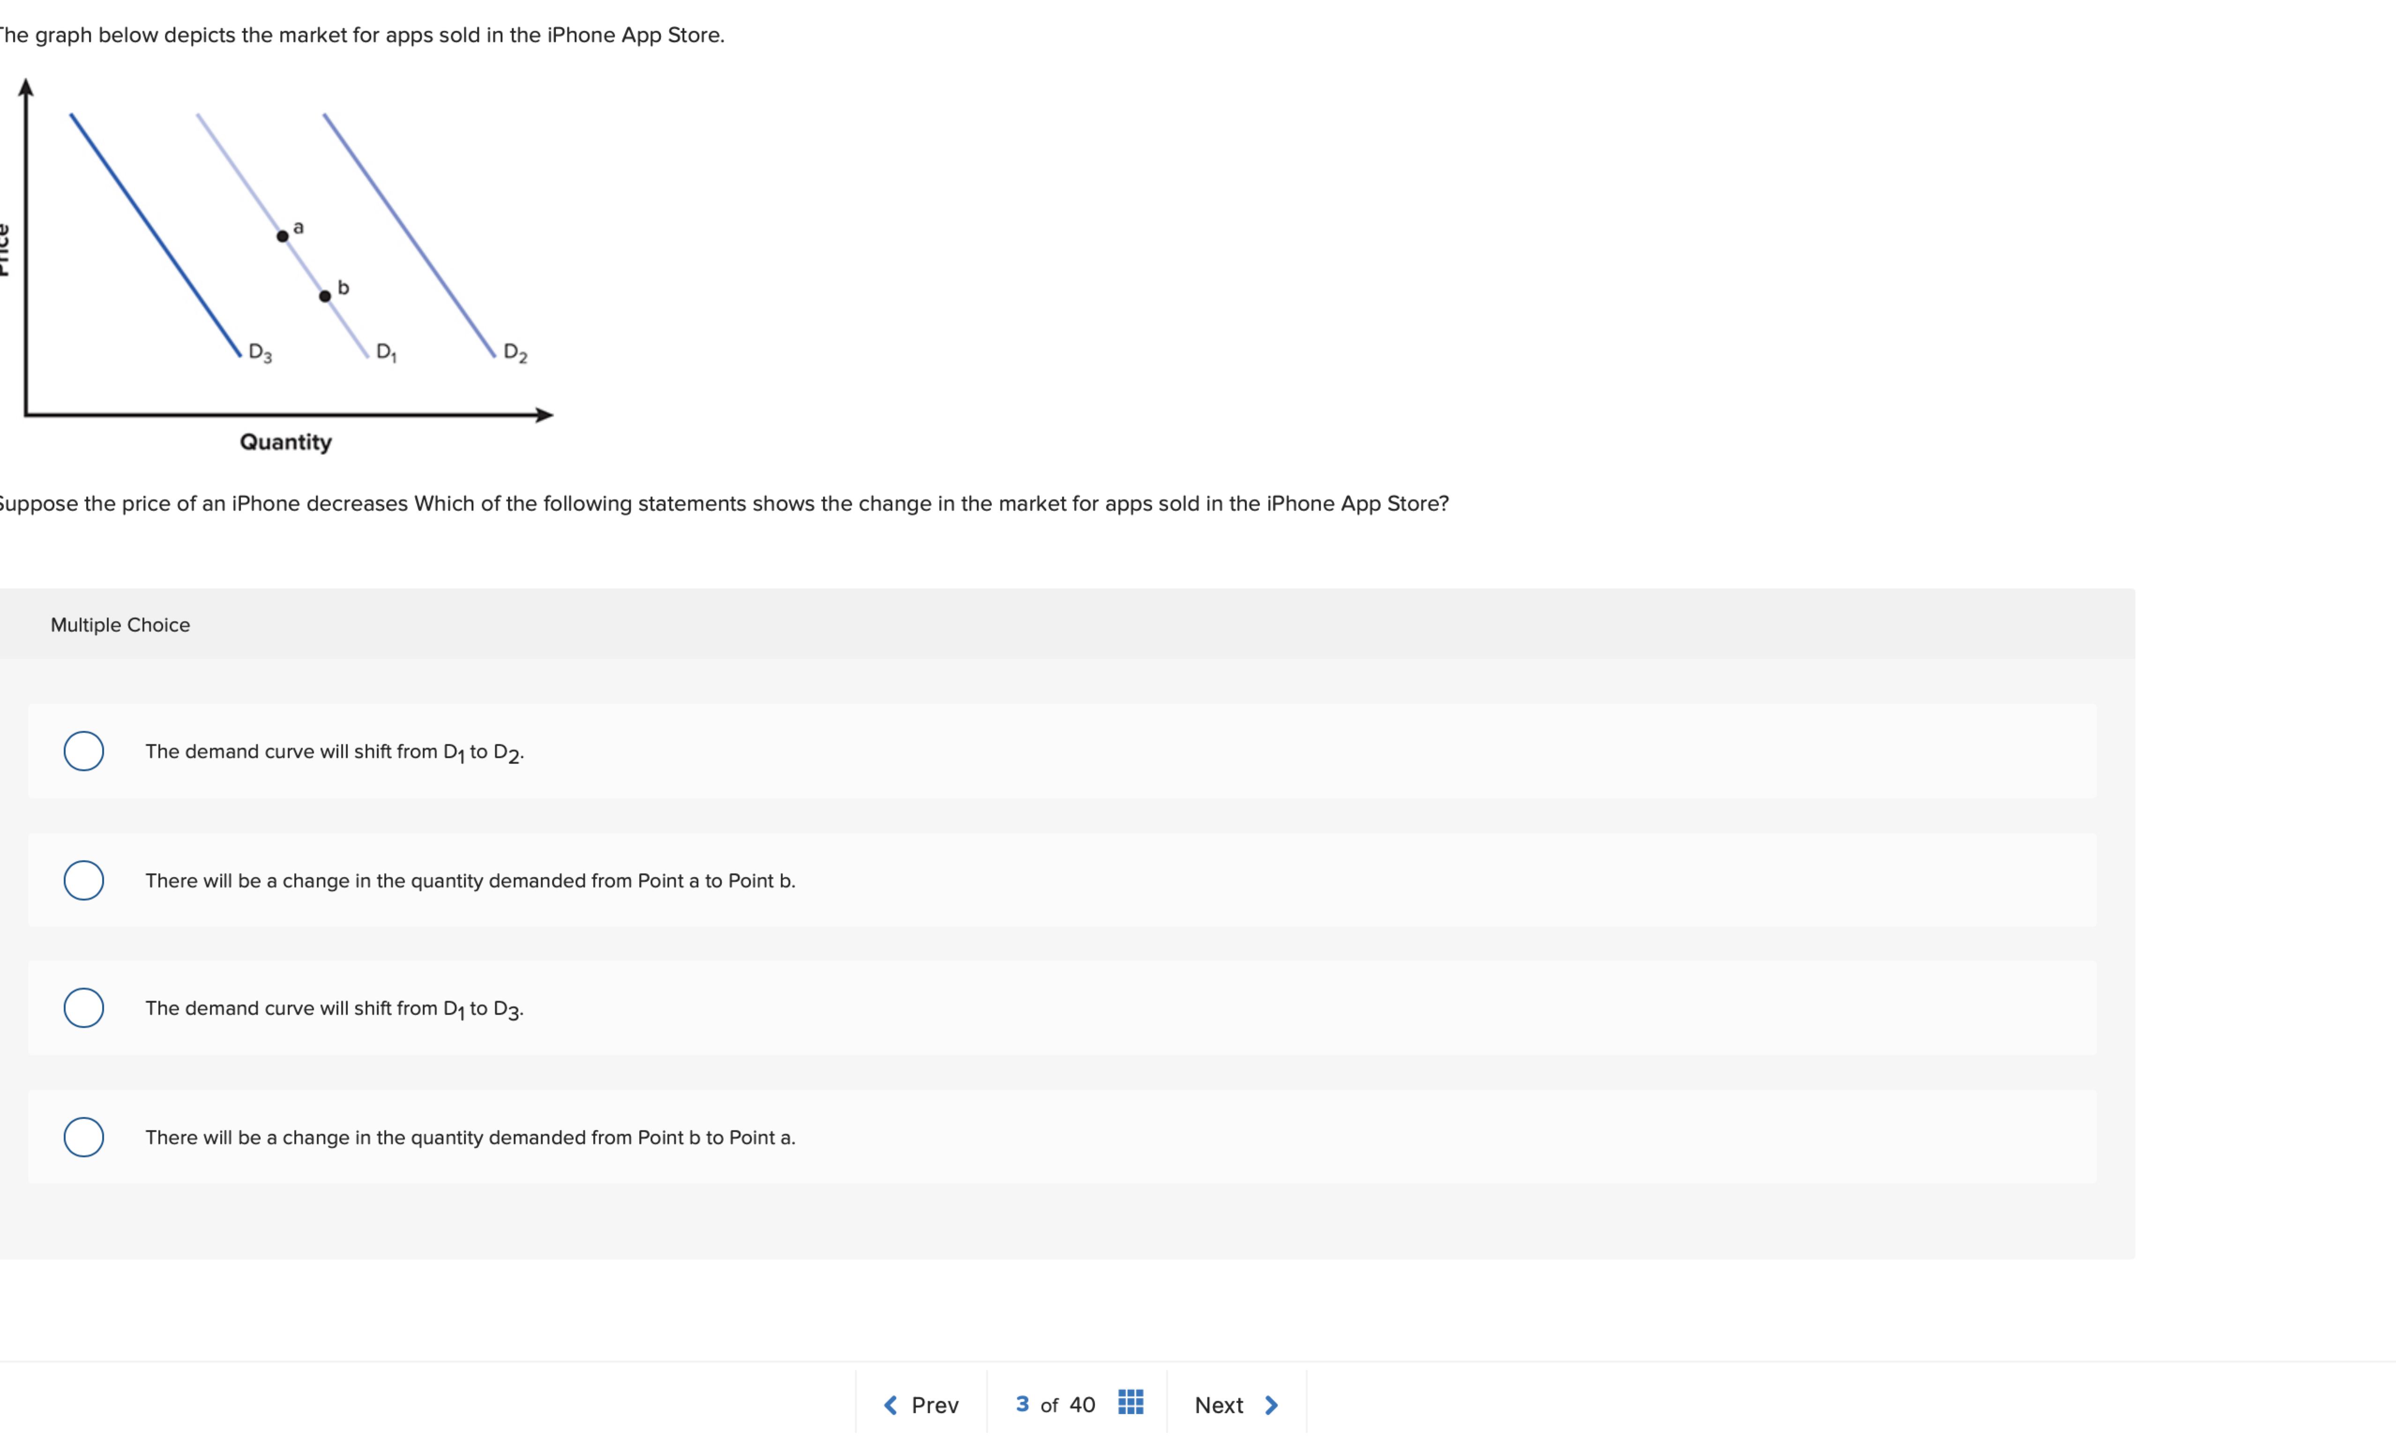Click the D3 curve label
The height and width of the screenshot is (1445, 2396).
[x=261, y=352]
